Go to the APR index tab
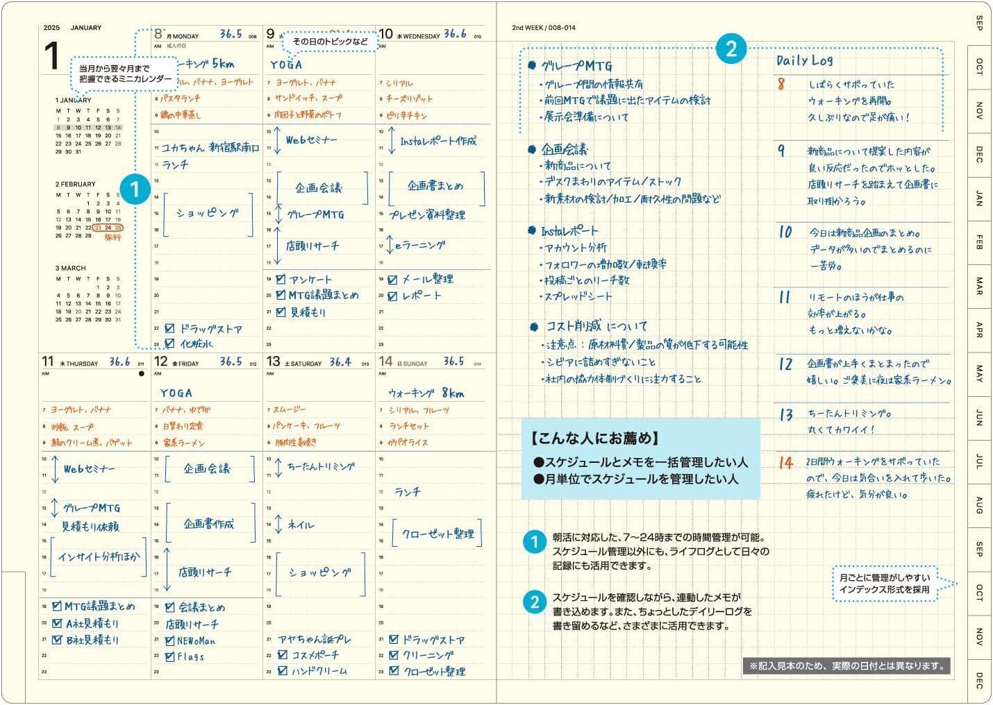Screen dimensions: 993x705 coord(980,330)
